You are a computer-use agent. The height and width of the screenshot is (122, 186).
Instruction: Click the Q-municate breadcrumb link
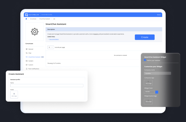pyautogui.click(x=33, y=19)
